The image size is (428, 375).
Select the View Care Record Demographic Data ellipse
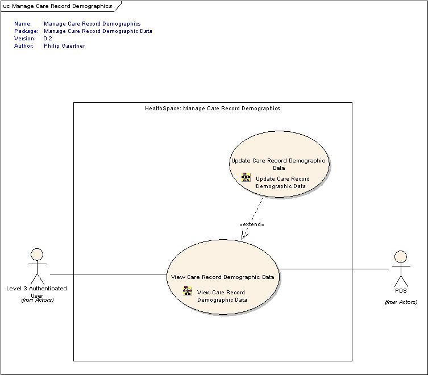click(x=223, y=277)
